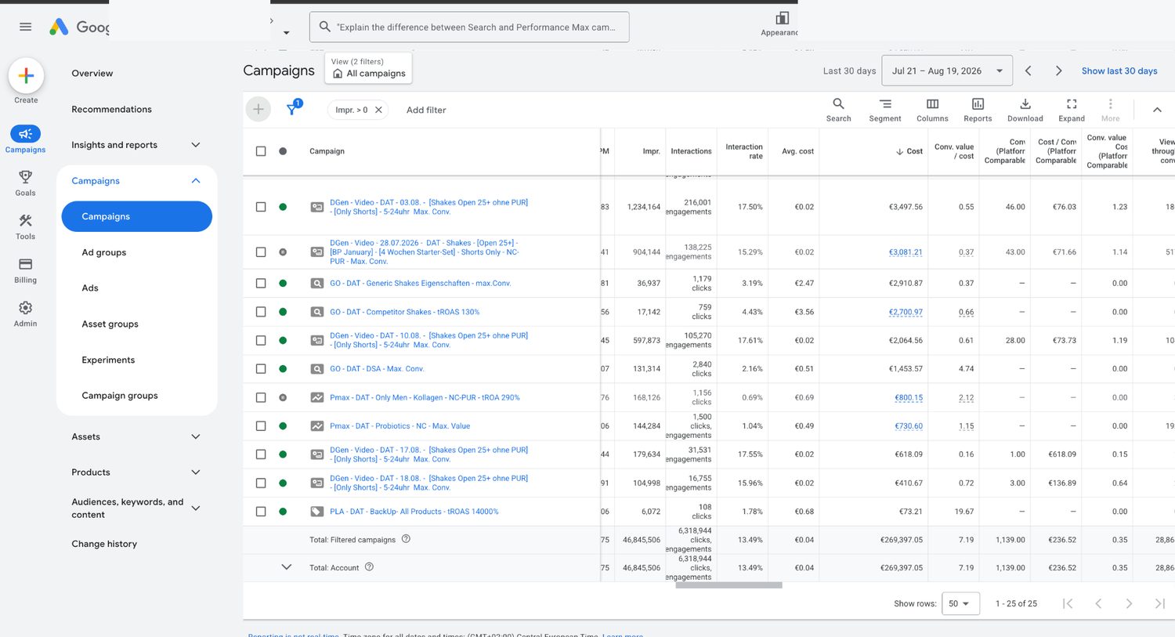Sort by the Impr. column header
Viewport: 1175px width, 637px height.
(x=651, y=151)
